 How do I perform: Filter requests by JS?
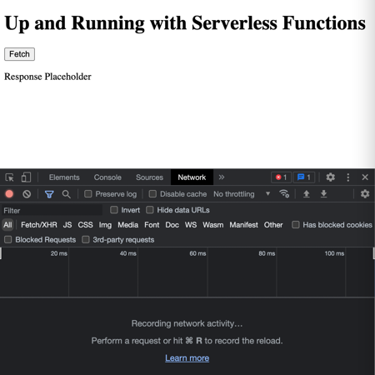[x=67, y=225]
